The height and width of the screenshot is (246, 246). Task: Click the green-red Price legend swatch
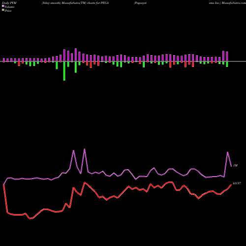point(3,10)
